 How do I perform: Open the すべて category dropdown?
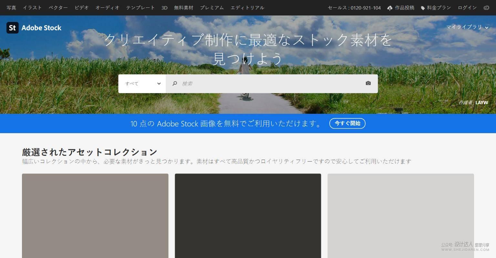pos(142,84)
